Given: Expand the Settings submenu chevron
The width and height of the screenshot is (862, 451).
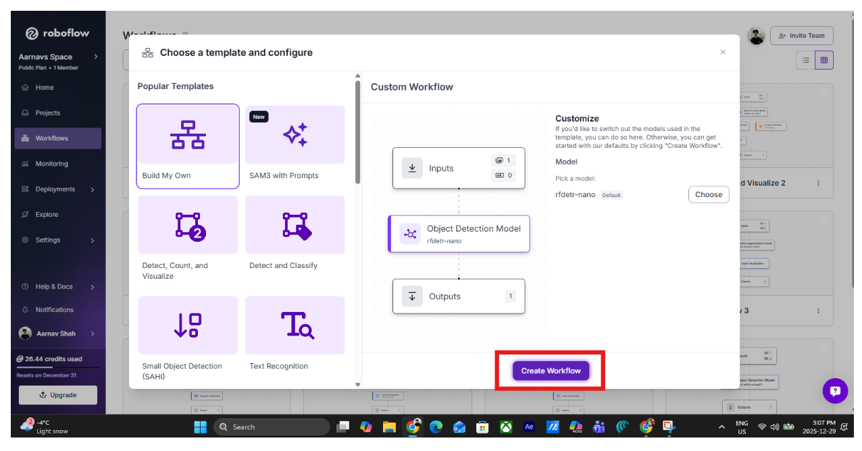Looking at the screenshot, I should click(93, 240).
